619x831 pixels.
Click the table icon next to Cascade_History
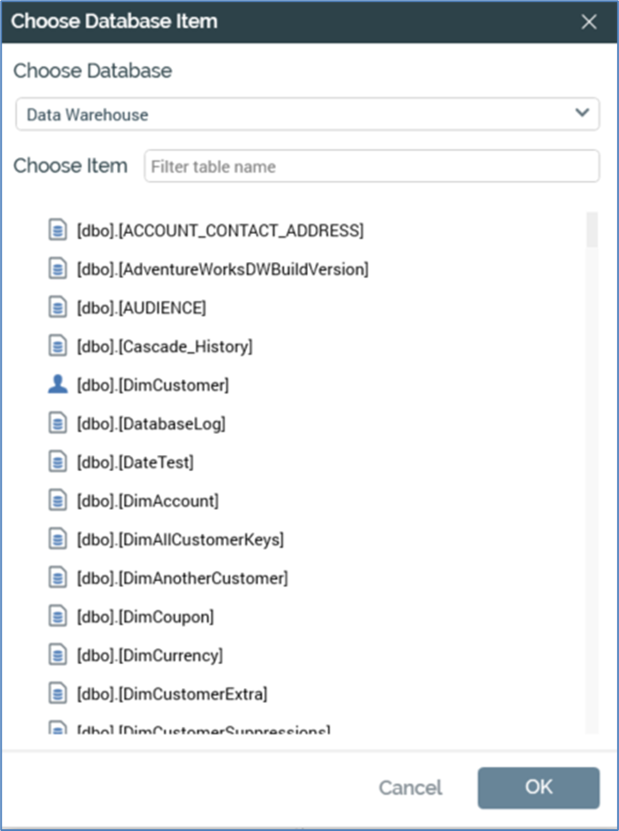coord(57,347)
